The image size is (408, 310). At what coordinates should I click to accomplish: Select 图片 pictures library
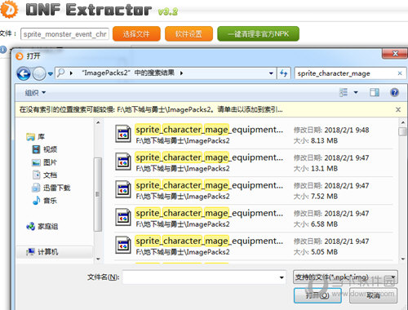pyautogui.click(x=50, y=162)
